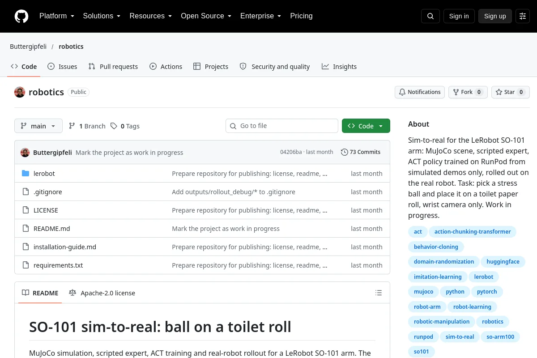Open the README outline list icon
The width and height of the screenshot is (537, 358).
tap(379, 293)
